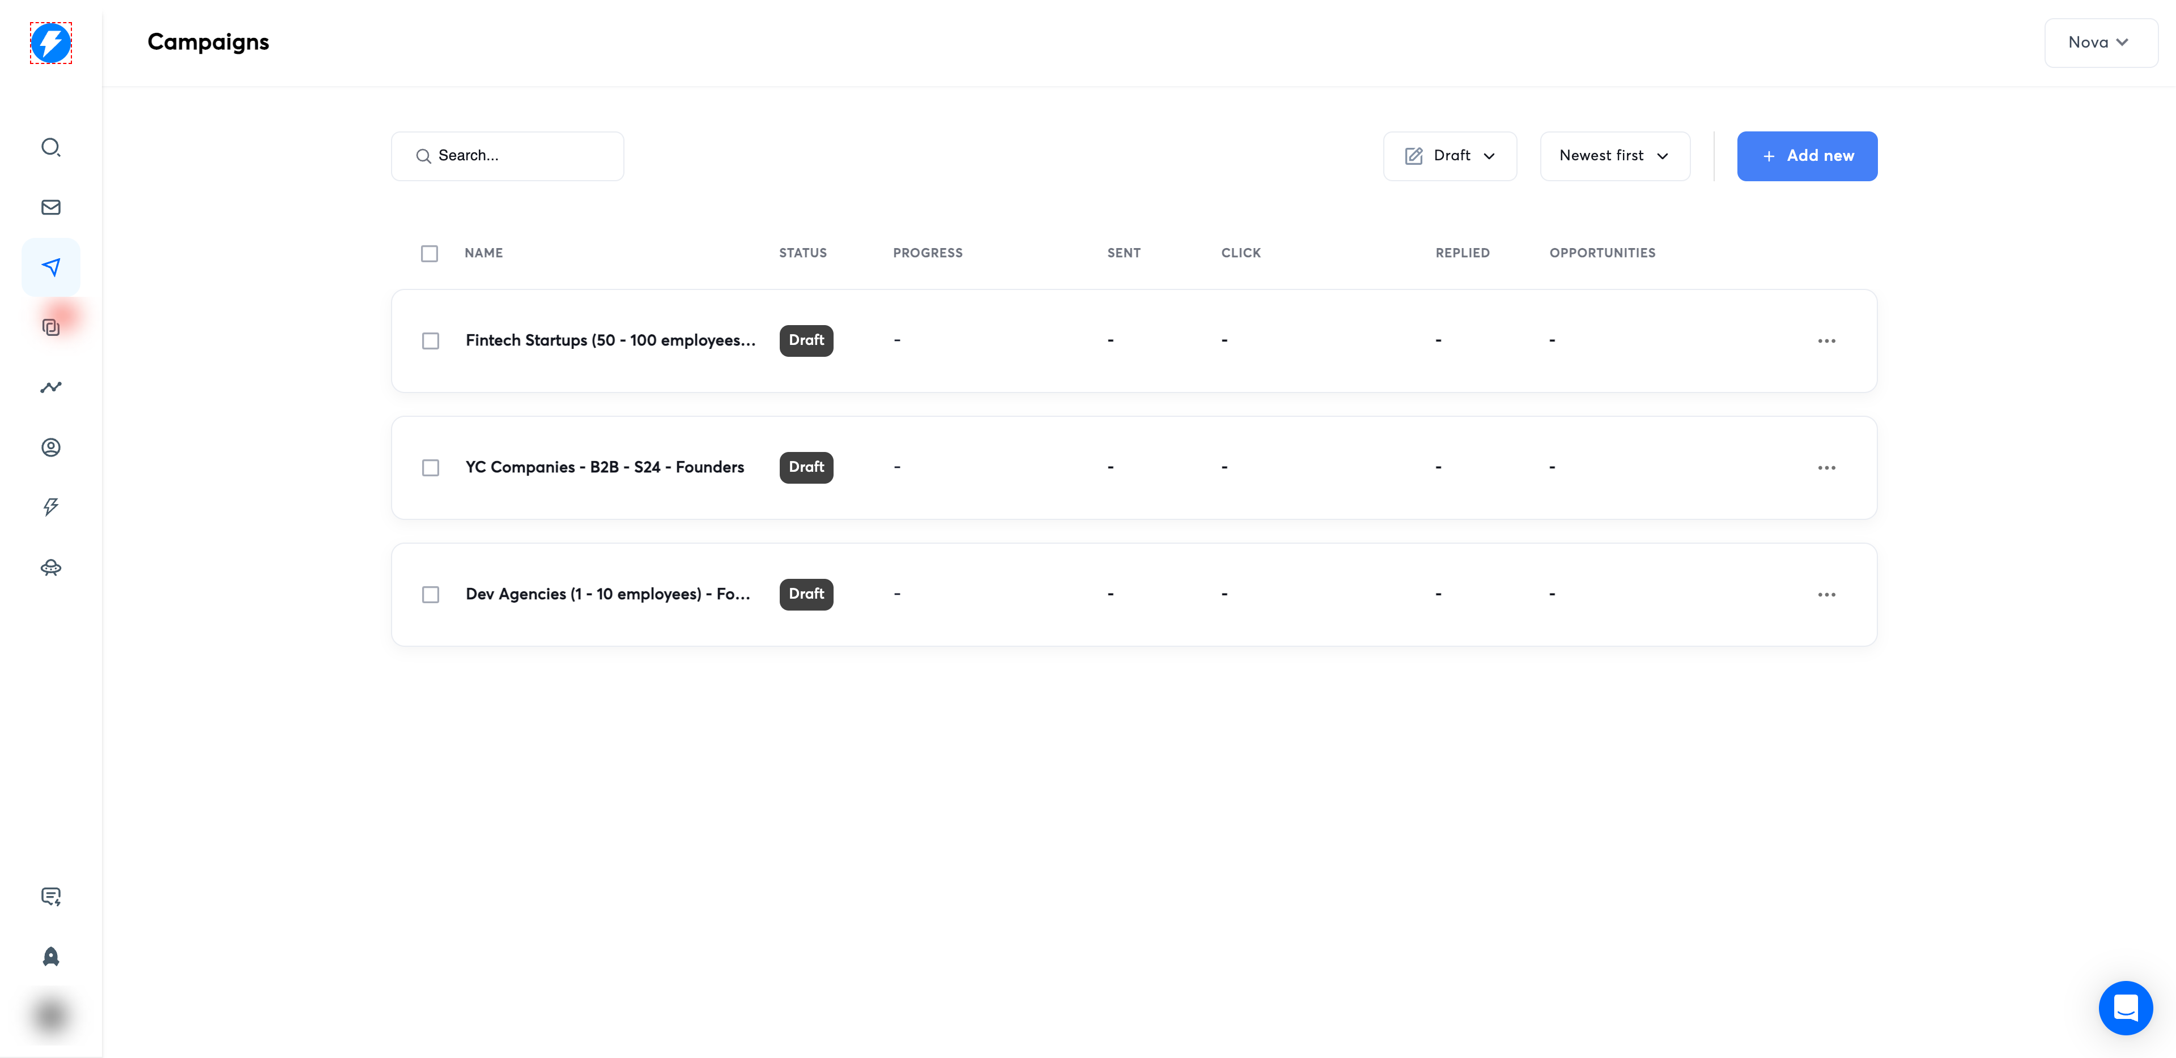Viewport: 2176px width, 1058px height.
Task: Expand the Nova workspace dropdown
Action: click(x=2099, y=43)
